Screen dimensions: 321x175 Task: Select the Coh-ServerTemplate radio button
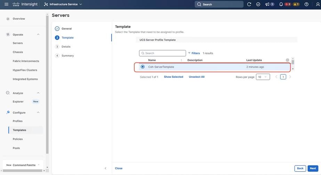pyautogui.click(x=143, y=67)
